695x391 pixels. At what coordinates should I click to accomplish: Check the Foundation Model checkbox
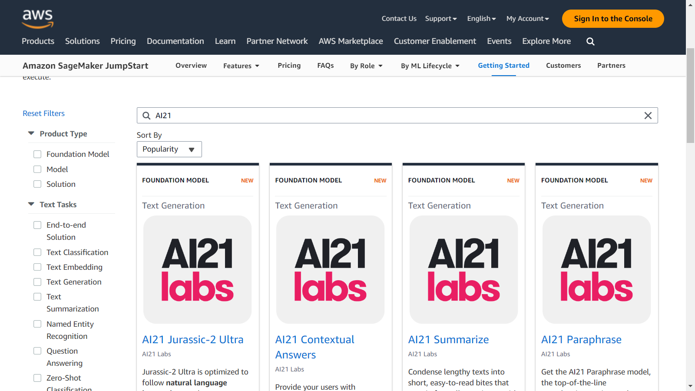38,154
